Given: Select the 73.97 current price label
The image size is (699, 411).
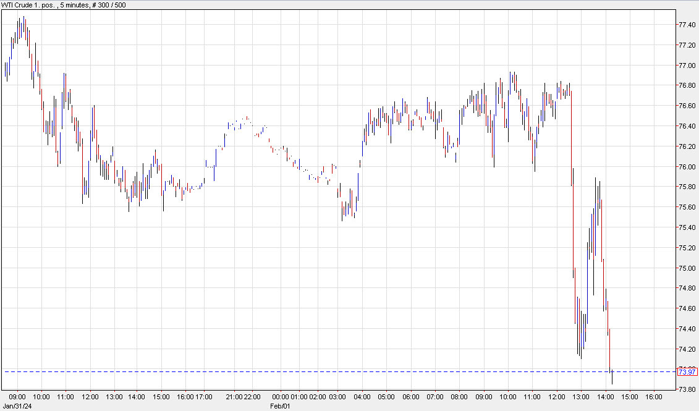Looking at the screenshot, I should (x=687, y=372).
